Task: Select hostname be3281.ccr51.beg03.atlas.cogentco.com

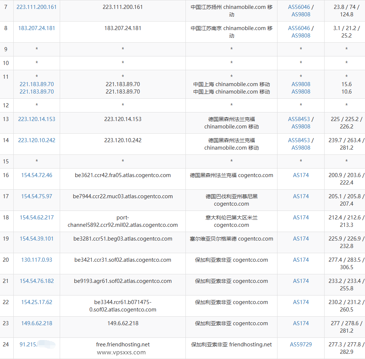Action: pos(123,239)
